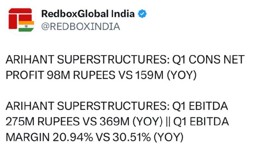Viewport: 264px width, 150px height.
Task: Click the '275M RUPEES' EBITDA value
Action: (x=43, y=121)
